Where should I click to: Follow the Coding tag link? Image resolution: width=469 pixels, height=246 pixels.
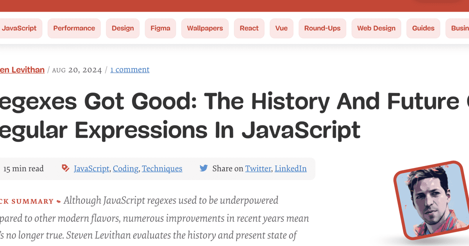[x=125, y=169]
